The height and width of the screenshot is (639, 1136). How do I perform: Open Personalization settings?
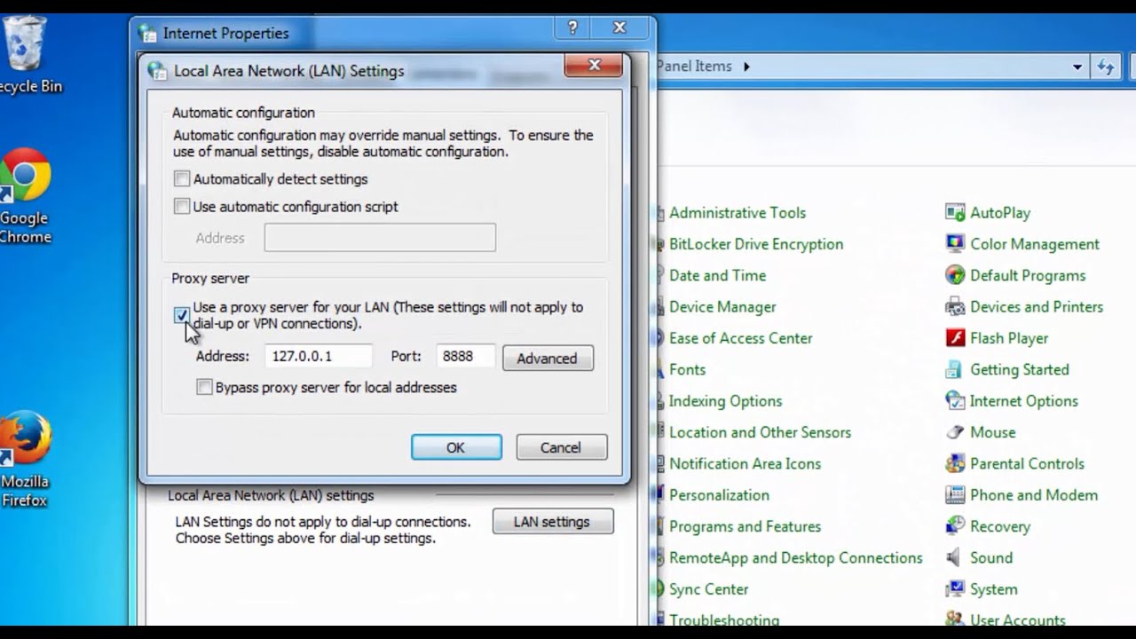pos(719,495)
